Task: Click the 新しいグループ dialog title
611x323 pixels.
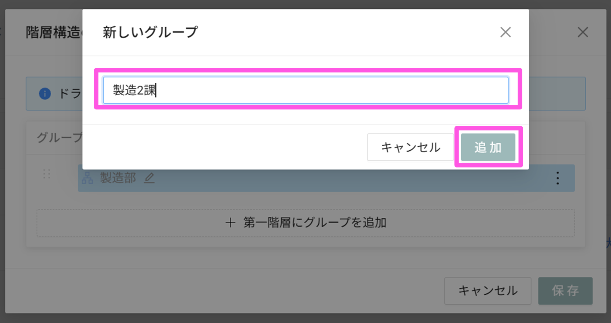Action: pyautogui.click(x=150, y=32)
